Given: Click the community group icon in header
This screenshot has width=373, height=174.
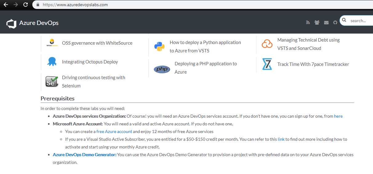Looking at the screenshot, I should (x=317, y=22).
